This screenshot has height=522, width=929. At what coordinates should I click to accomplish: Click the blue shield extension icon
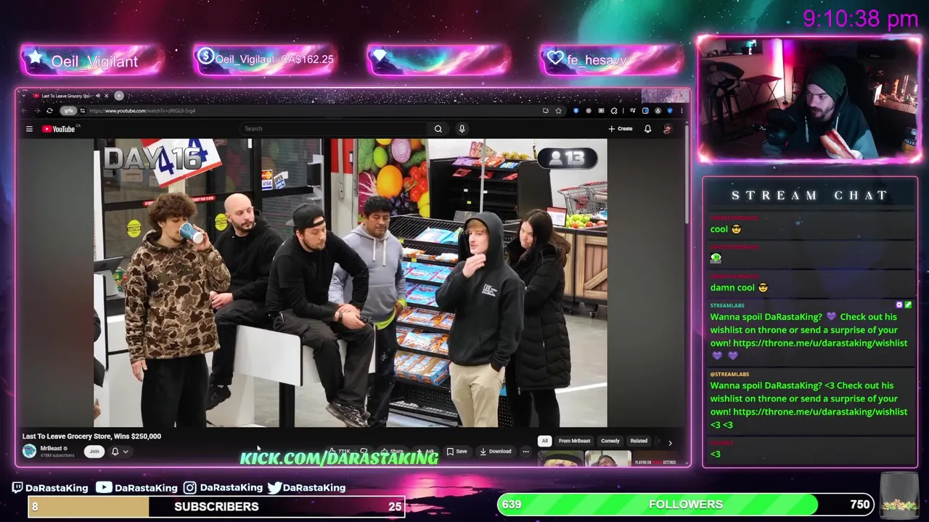(576, 111)
